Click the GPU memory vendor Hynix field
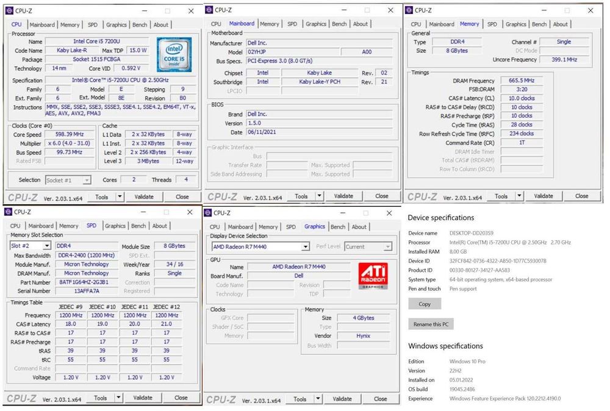 [364, 335]
